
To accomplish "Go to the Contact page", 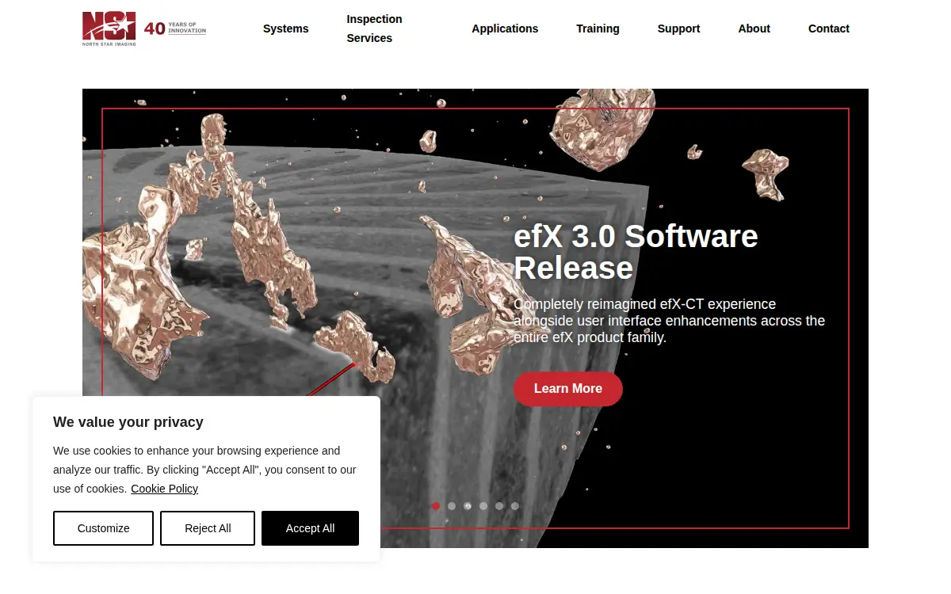I will [x=828, y=29].
